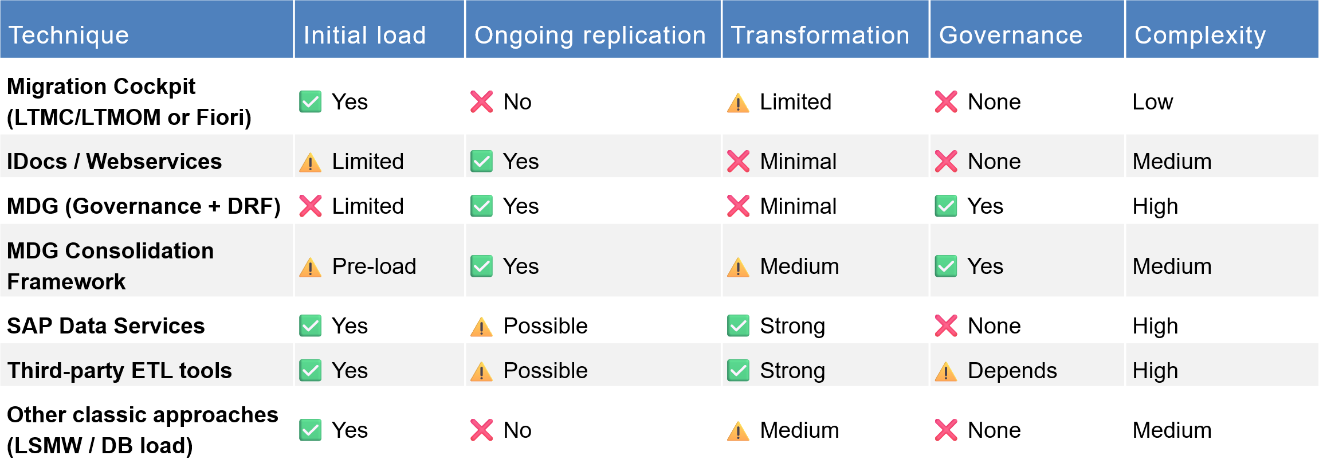Click the warning triangle next to 'Depends'
1319x467 pixels.
(x=946, y=371)
